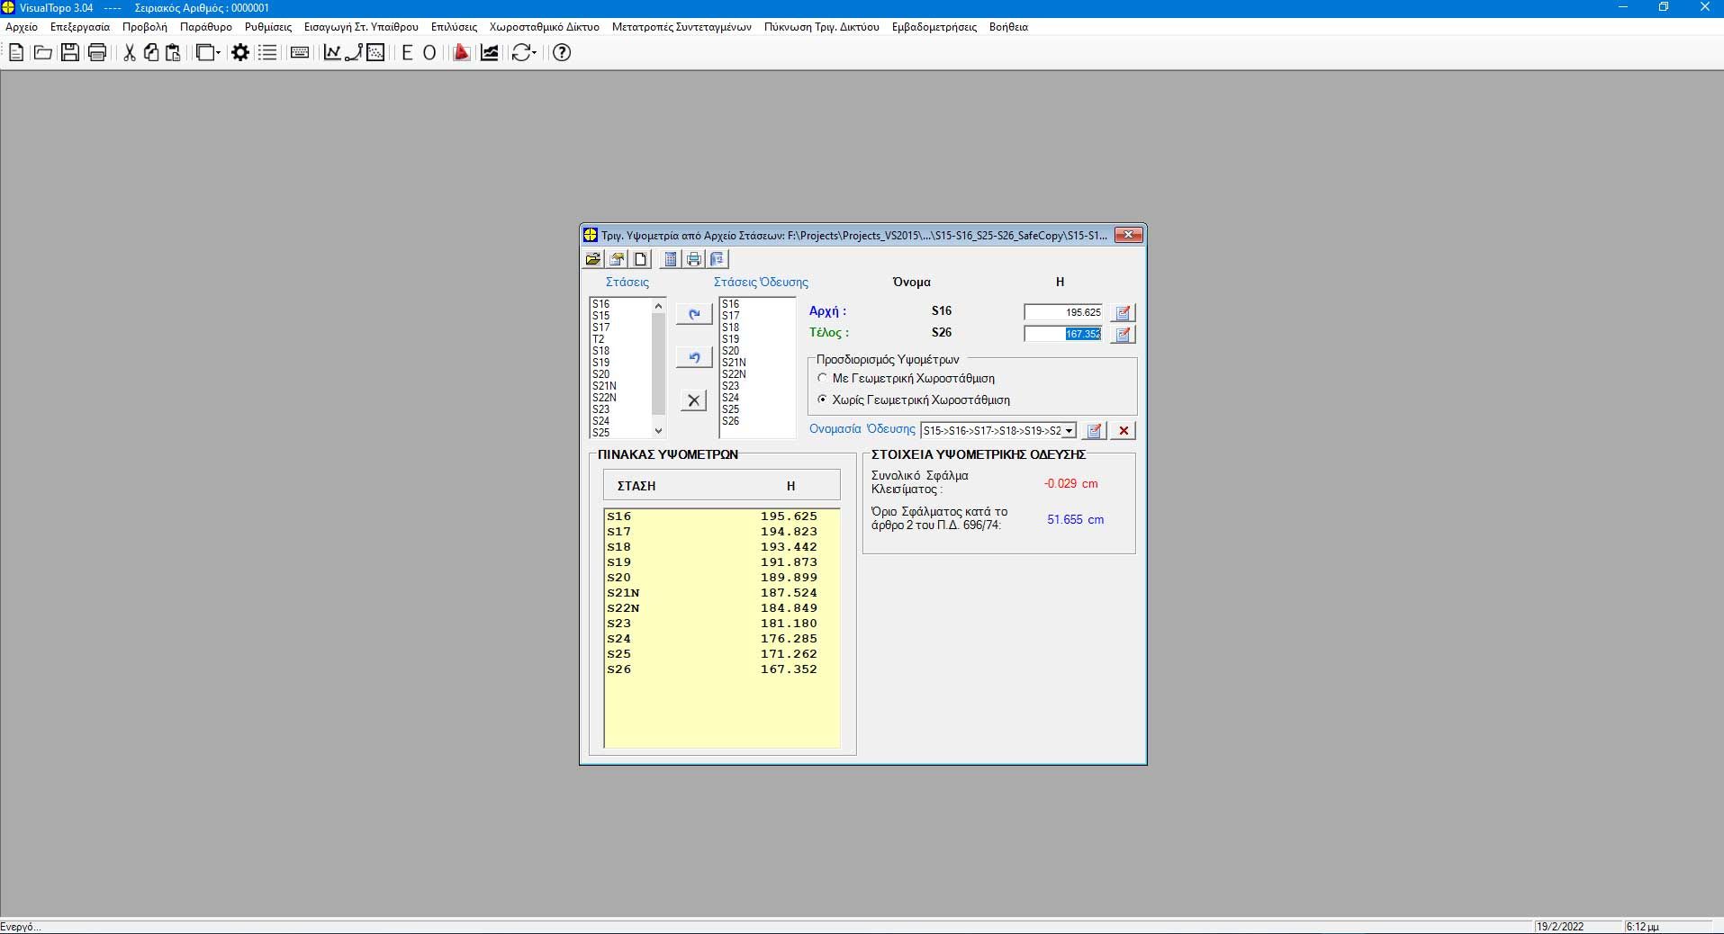The width and height of the screenshot is (1724, 934).
Task: Select 'Με Γεωμετρική Χωροστάθμιση' radio option
Action: (x=822, y=379)
